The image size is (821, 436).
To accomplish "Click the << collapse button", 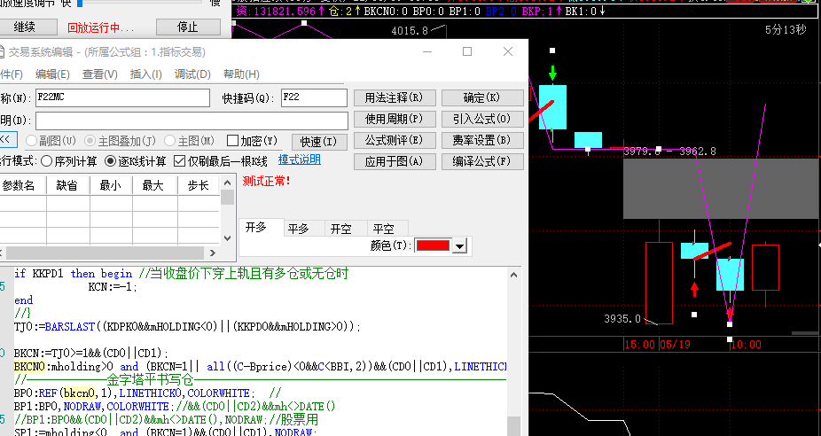I will coord(7,140).
